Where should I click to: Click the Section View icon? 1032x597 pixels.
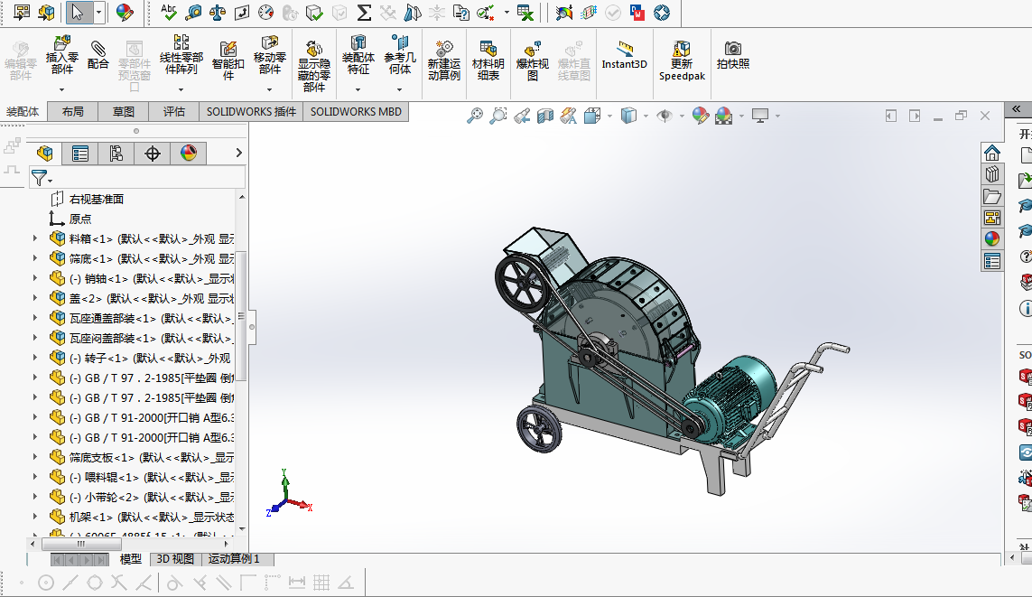point(545,116)
